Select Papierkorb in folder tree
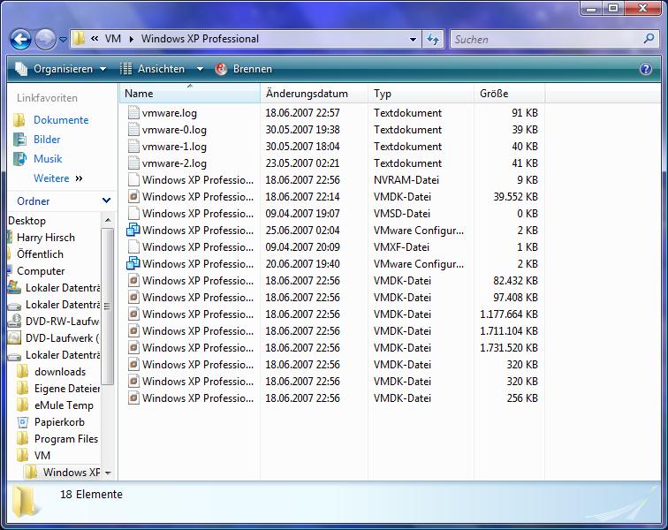Image resolution: width=668 pixels, height=530 pixels. pyautogui.click(x=60, y=421)
